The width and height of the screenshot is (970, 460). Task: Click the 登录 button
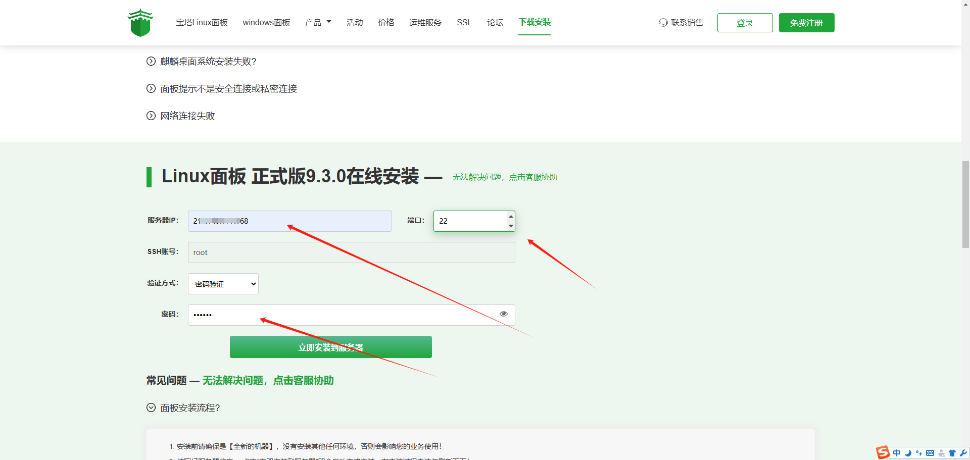pyautogui.click(x=745, y=23)
